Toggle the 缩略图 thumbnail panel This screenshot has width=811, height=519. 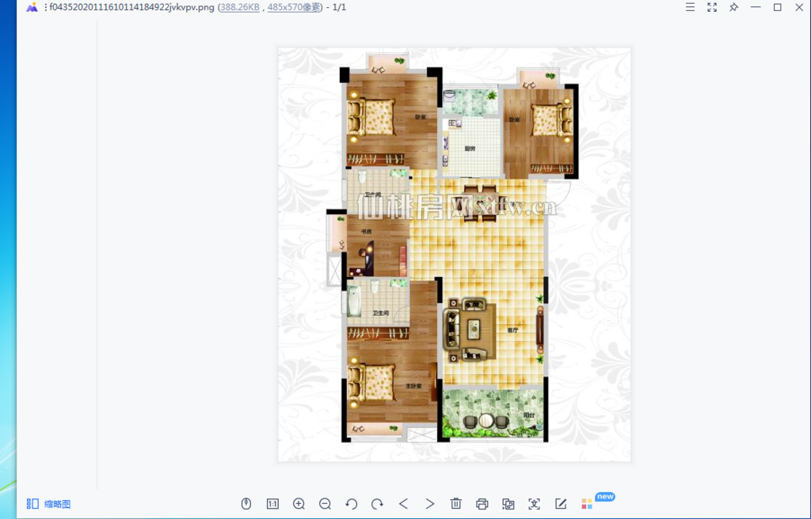[48, 503]
